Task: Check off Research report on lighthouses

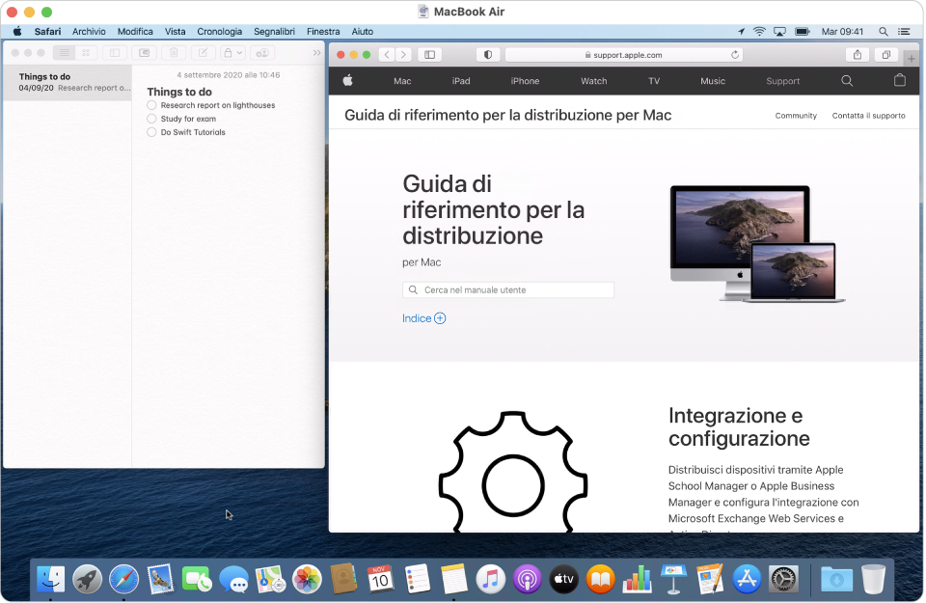Action: pos(151,105)
